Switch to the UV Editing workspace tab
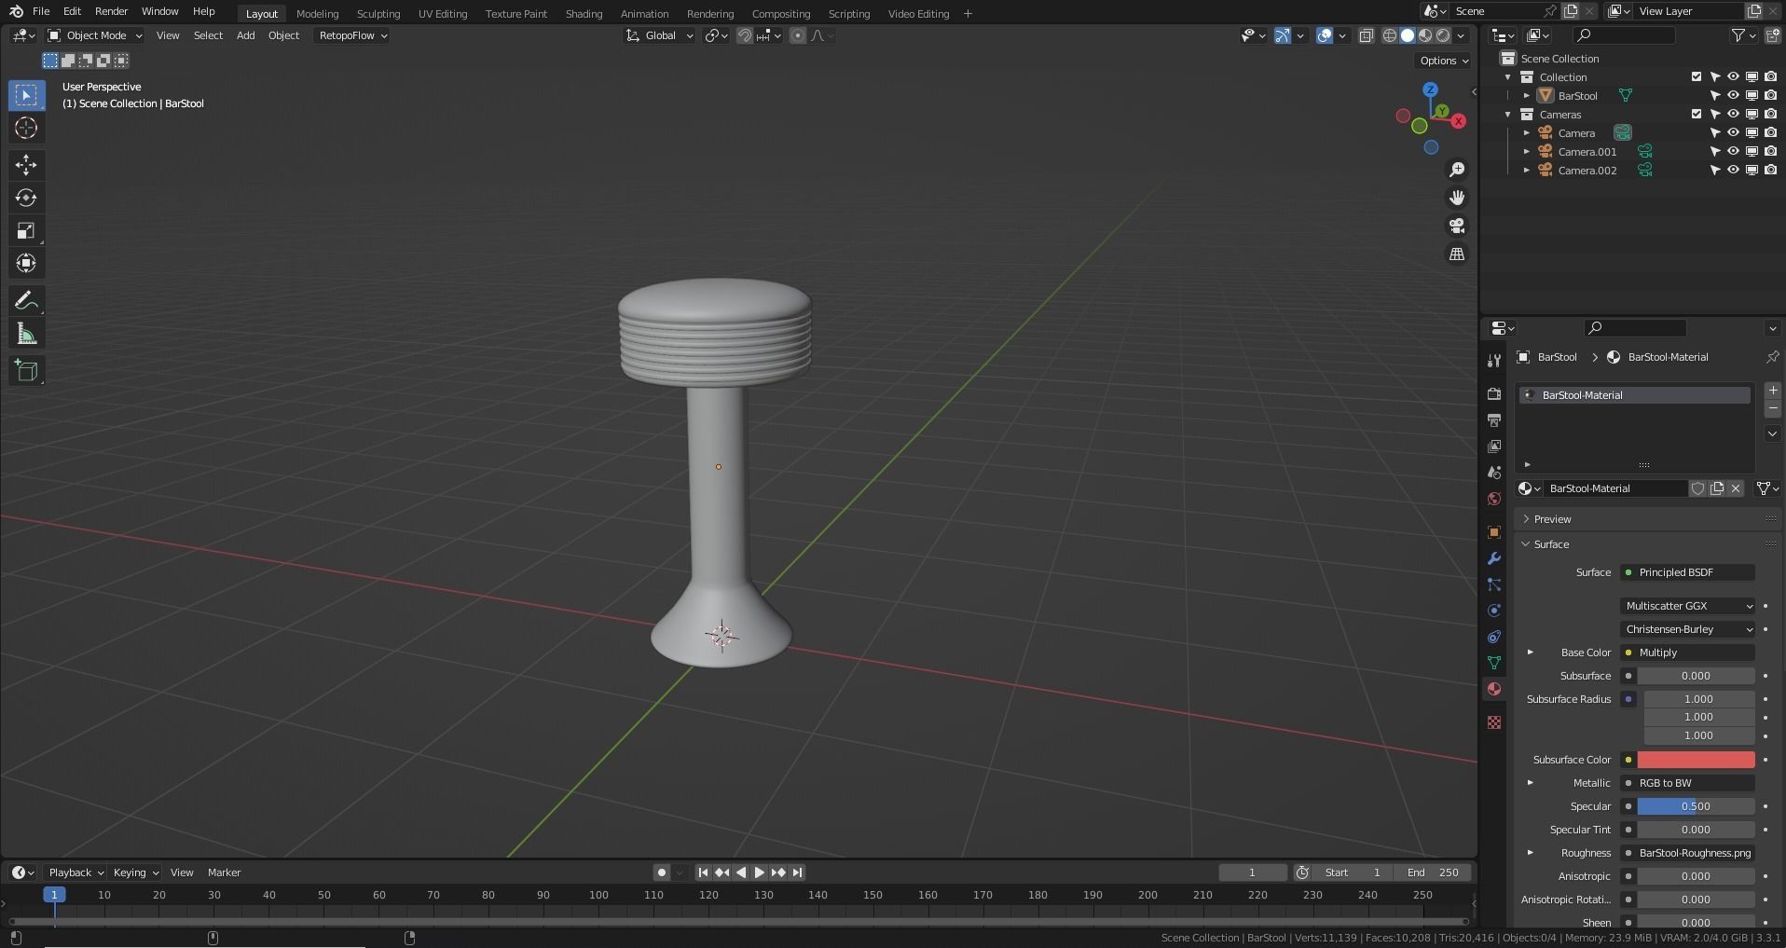Viewport: 1786px width, 948px height. 443,14
